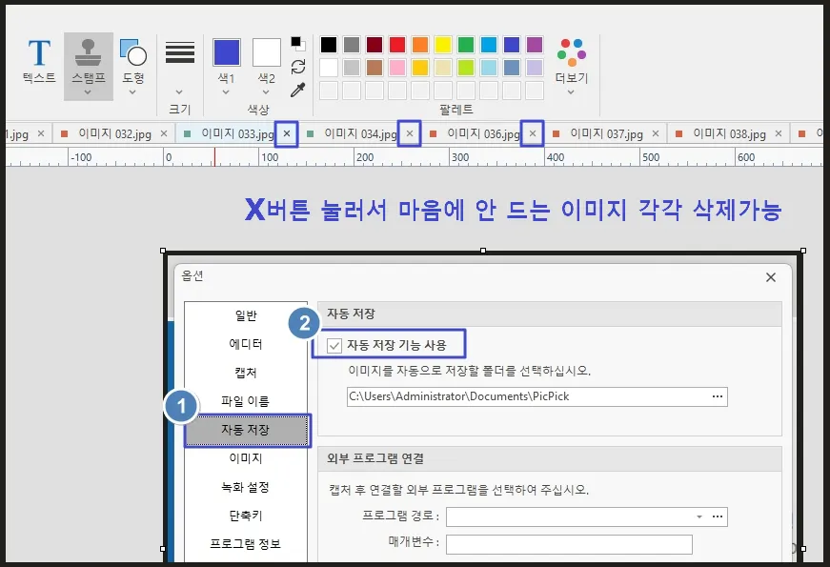The width and height of the screenshot is (830, 567).
Task: Pick black swatch in palette
Action: click(x=329, y=45)
